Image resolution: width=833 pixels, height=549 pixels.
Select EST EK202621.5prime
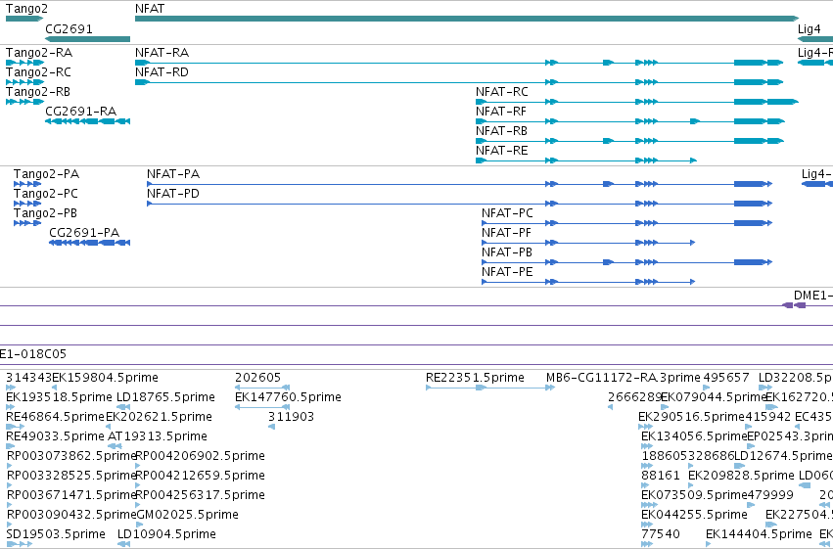[x=159, y=417]
